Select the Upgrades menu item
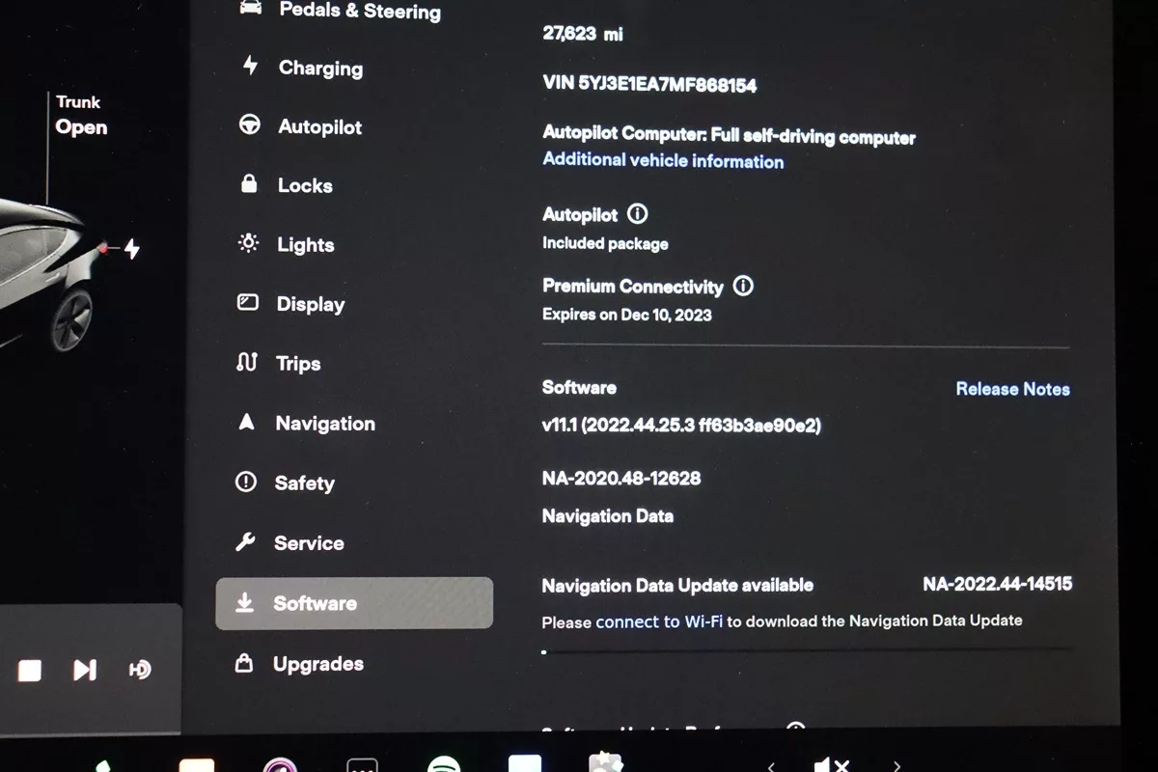 point(317,664)
